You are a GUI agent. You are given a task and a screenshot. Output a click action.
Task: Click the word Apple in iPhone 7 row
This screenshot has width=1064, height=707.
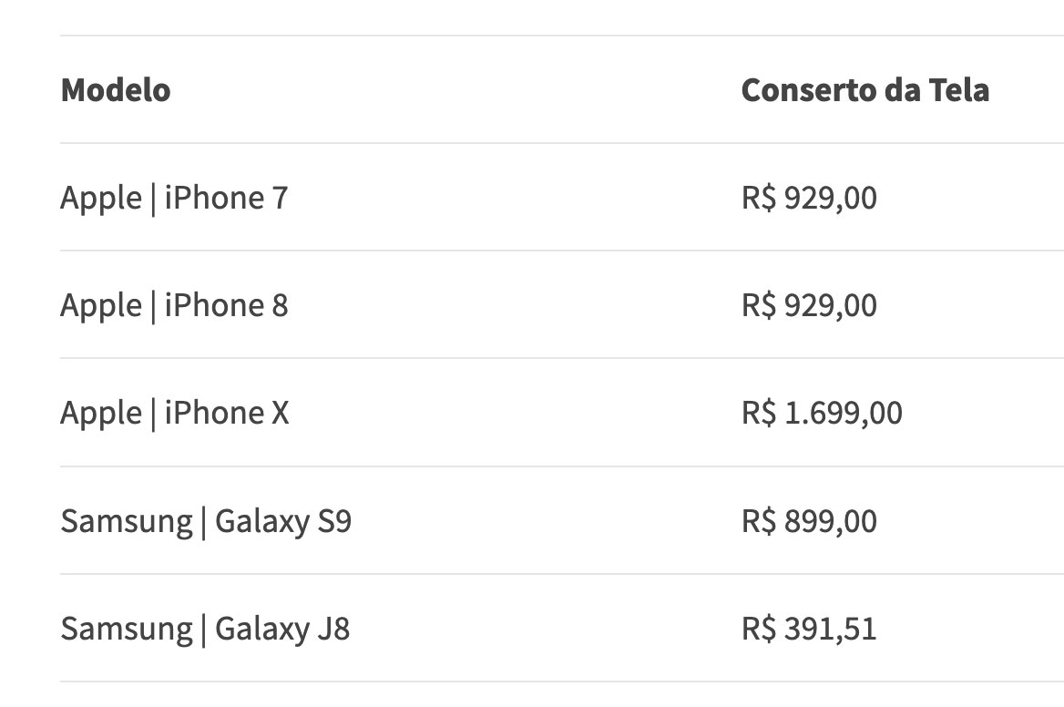point(100,198)
